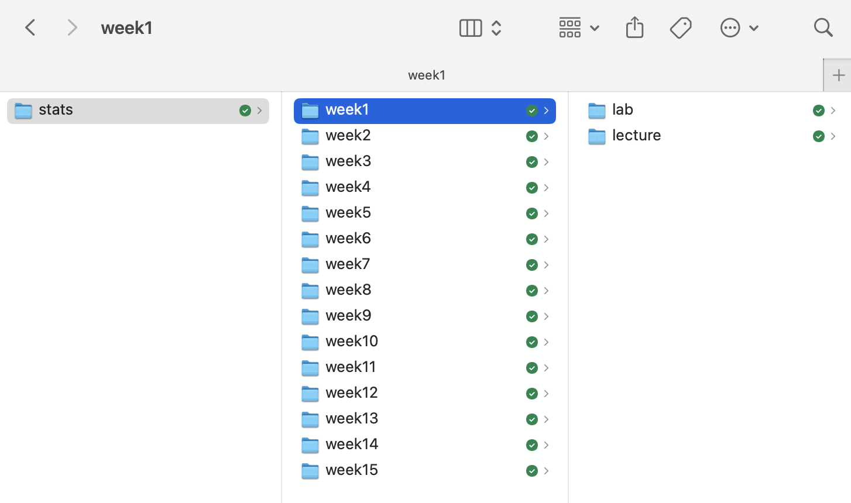The width and height of the screenshot is (851, 503).
Task: Click the sync status checkmark for week3
Action: (x=531, y=162)
